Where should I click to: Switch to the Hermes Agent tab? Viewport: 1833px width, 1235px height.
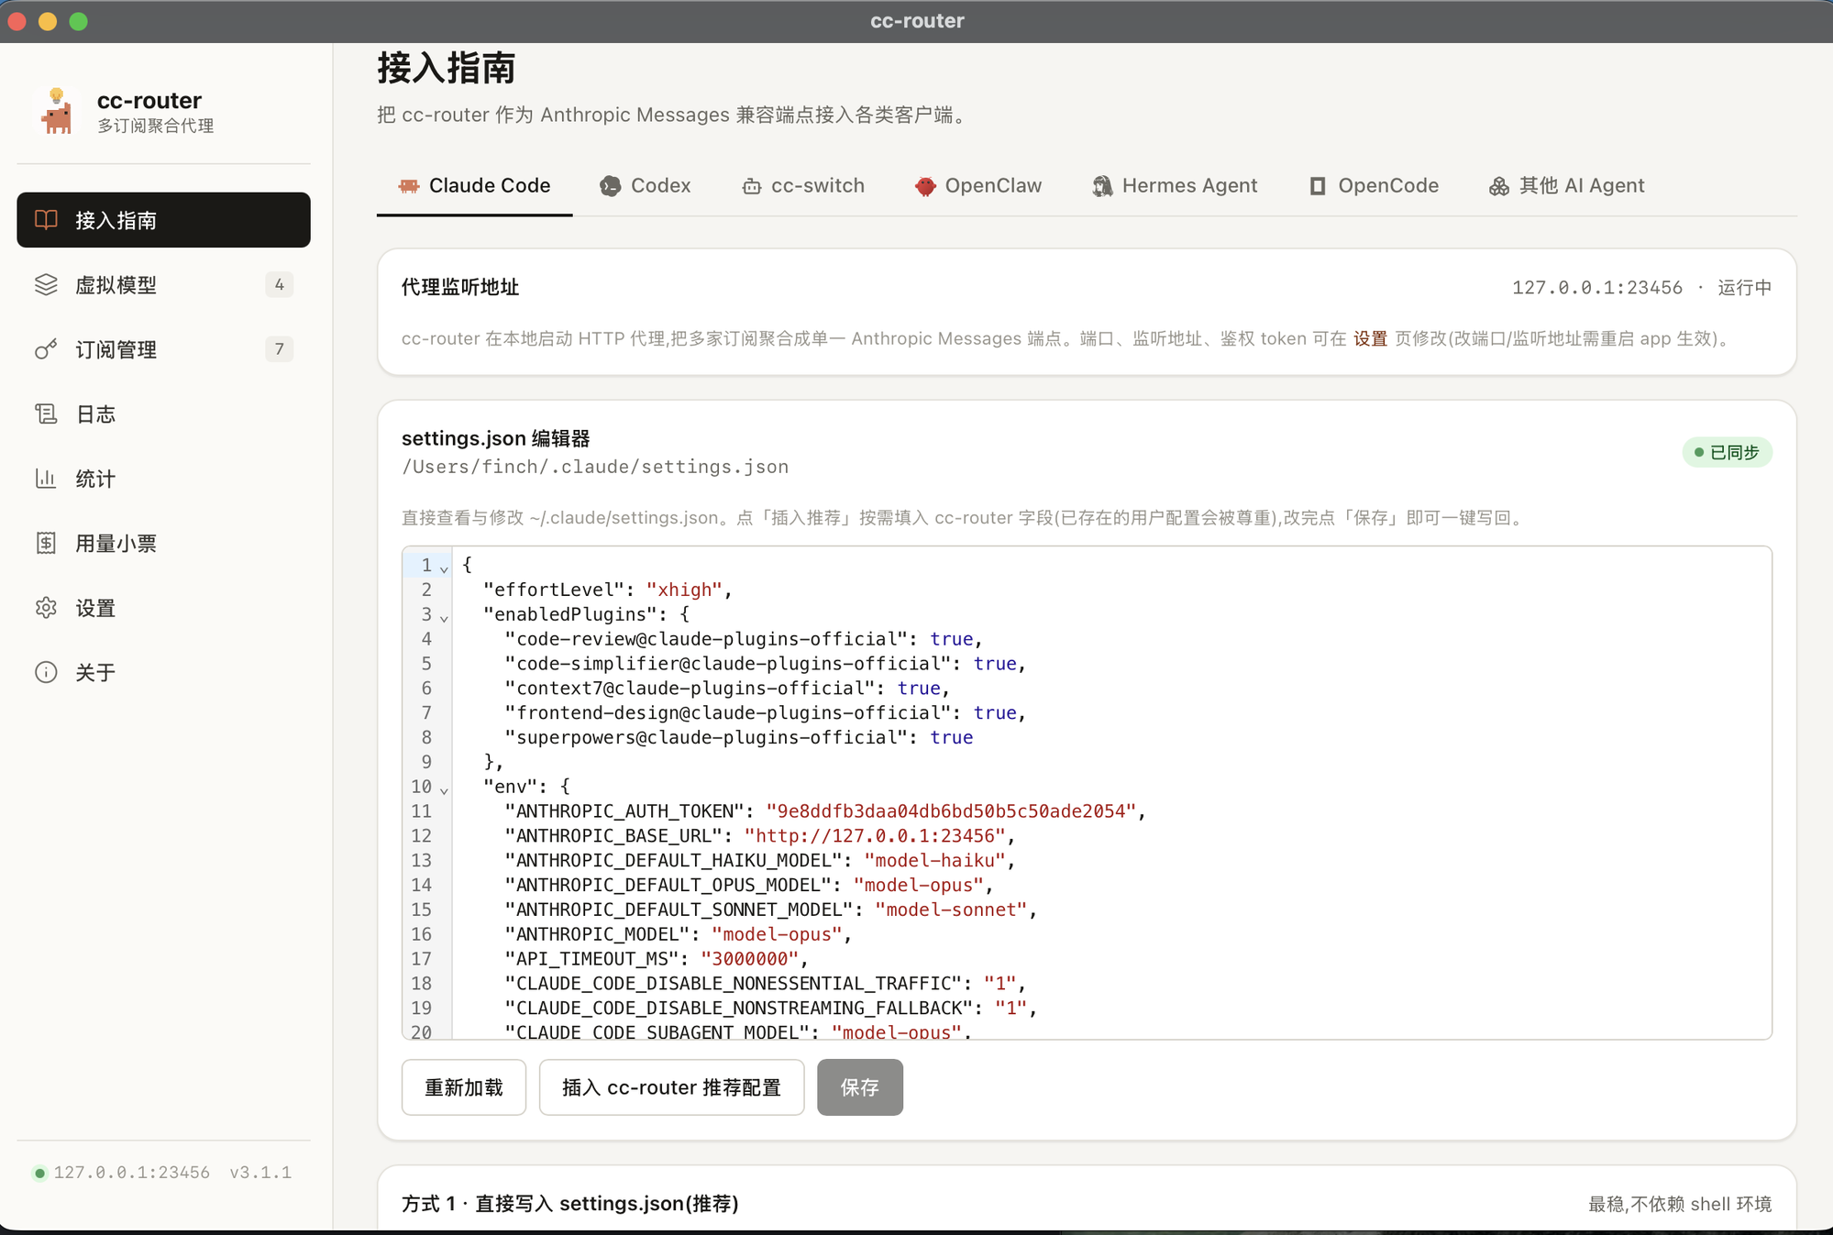[x=1175, y=186]
